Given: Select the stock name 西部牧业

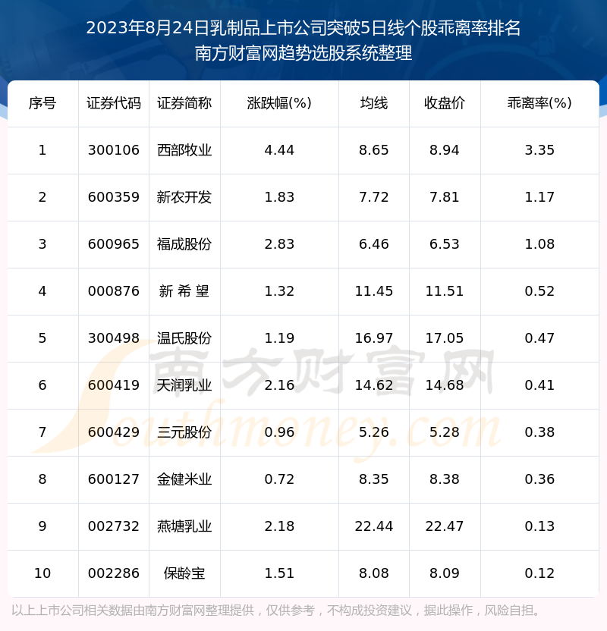Looking at the screenshot, I should coord(184,150).
